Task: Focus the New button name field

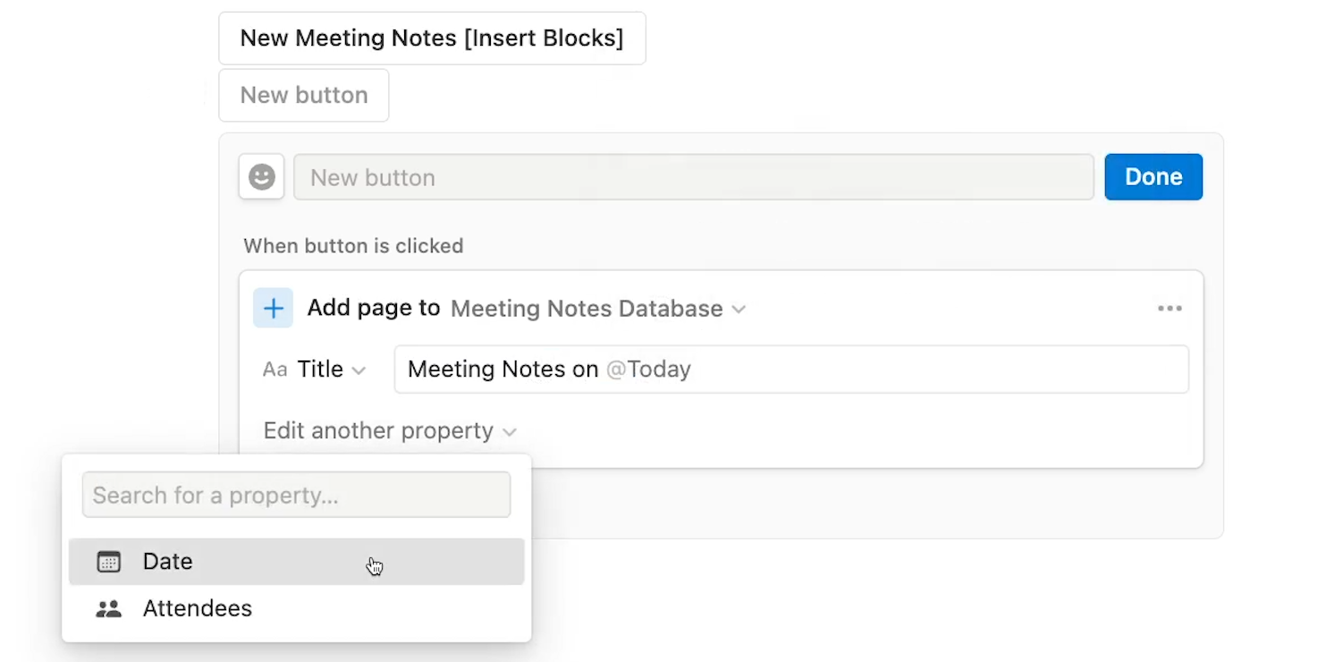Action: (694, 177)
